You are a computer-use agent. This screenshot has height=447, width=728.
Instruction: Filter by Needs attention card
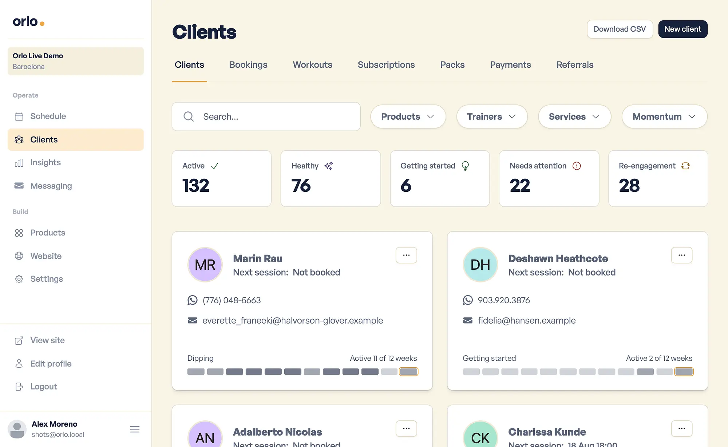tap(549, 178)
